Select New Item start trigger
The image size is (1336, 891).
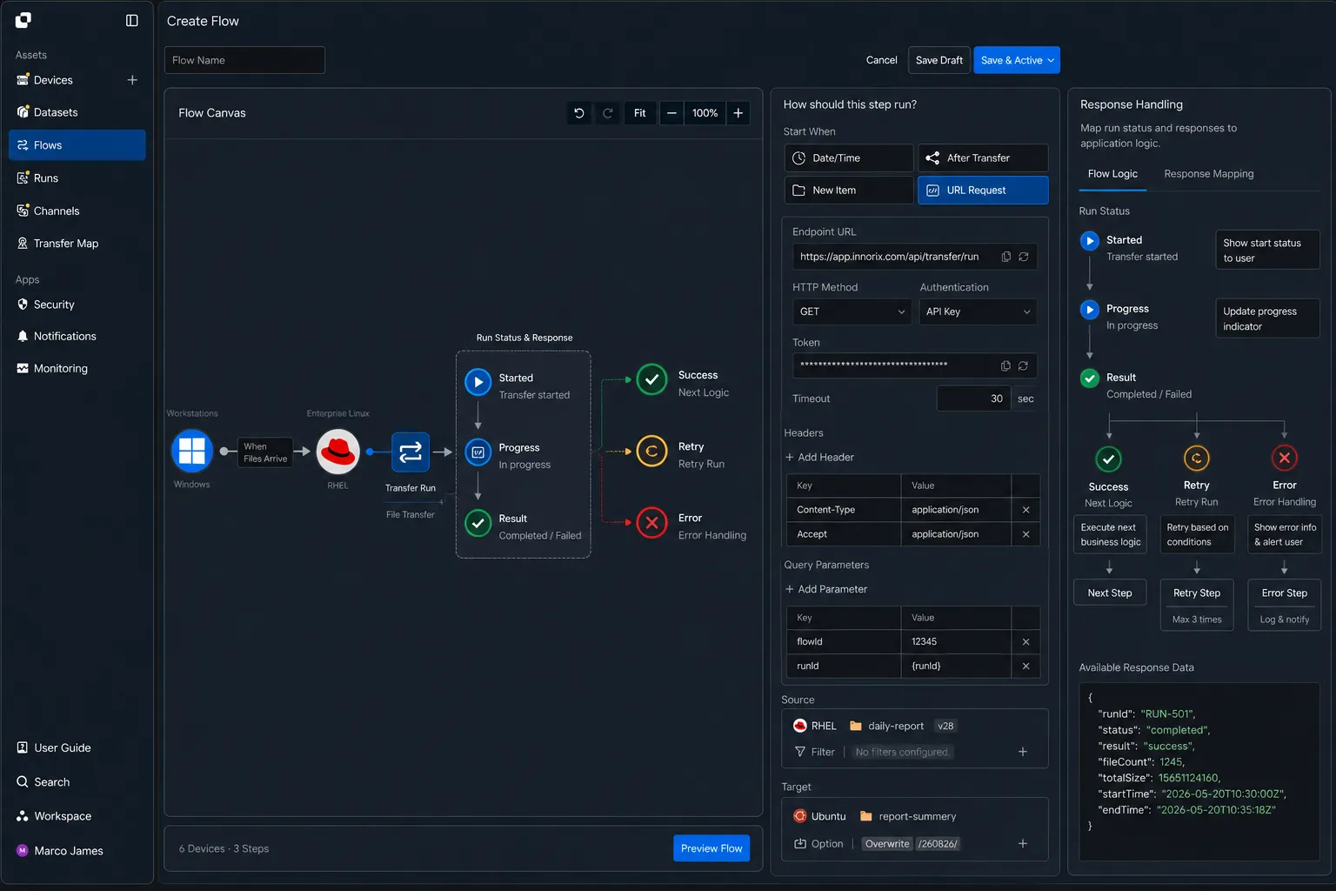tap(849, 190)
